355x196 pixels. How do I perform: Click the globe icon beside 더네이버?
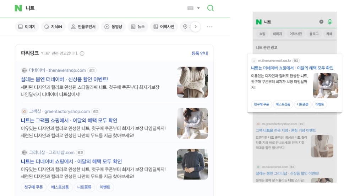24,70
